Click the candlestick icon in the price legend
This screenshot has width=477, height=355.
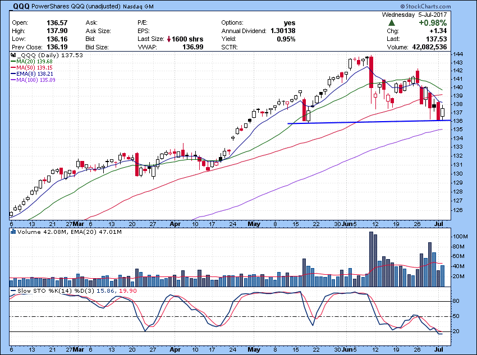[x=13, y=56]
